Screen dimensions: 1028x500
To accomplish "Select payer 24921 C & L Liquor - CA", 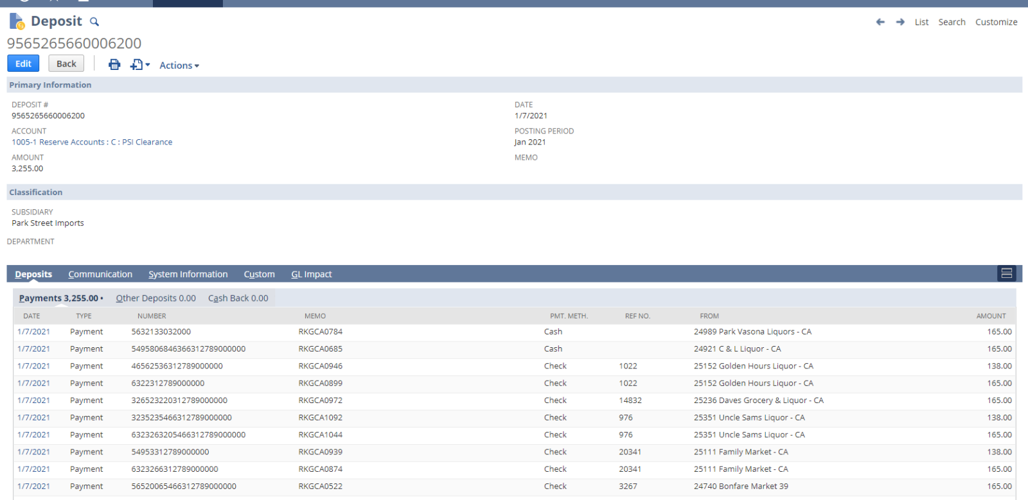I will coord(737,349).
